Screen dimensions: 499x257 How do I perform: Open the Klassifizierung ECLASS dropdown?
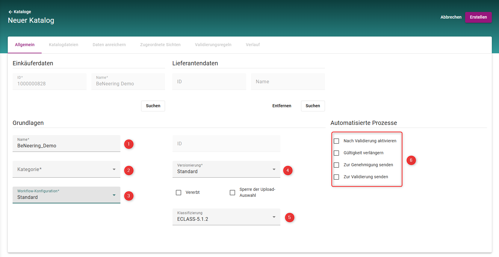click(x=226, y=217)
